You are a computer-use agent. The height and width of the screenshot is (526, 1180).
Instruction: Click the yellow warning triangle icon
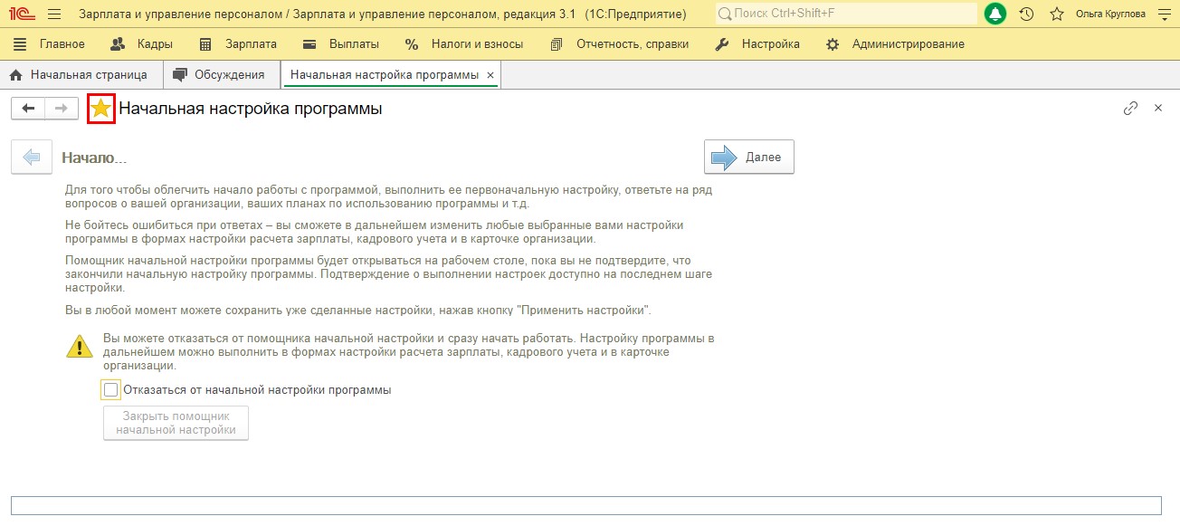point(80,346)
